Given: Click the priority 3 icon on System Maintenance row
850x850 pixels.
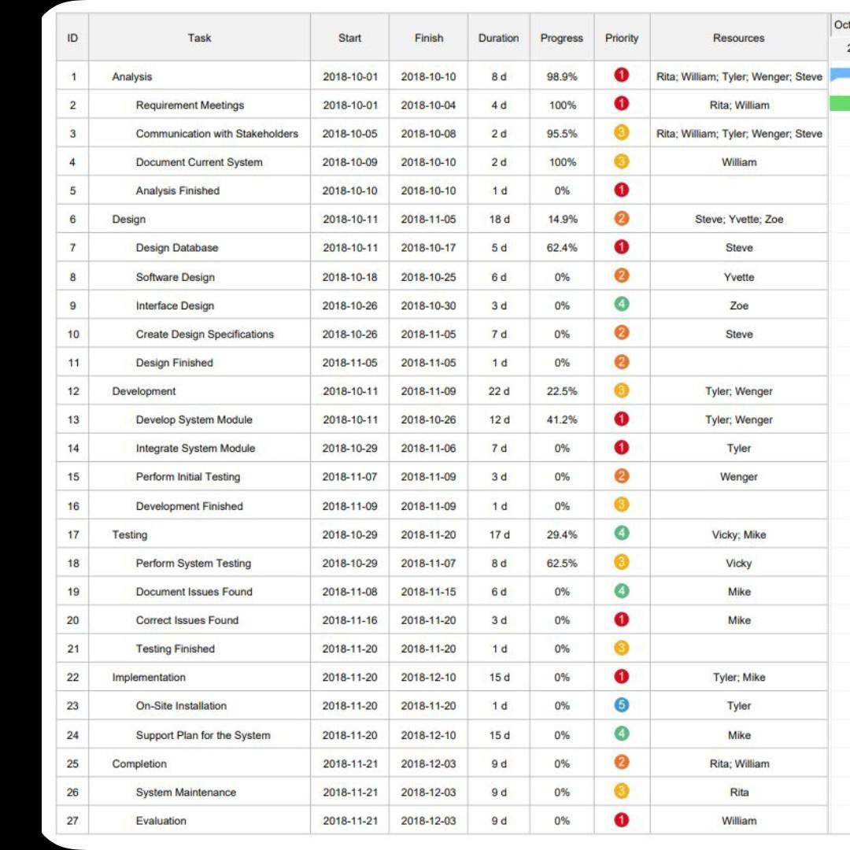Looking at the screenshot, I should [620, 792].
